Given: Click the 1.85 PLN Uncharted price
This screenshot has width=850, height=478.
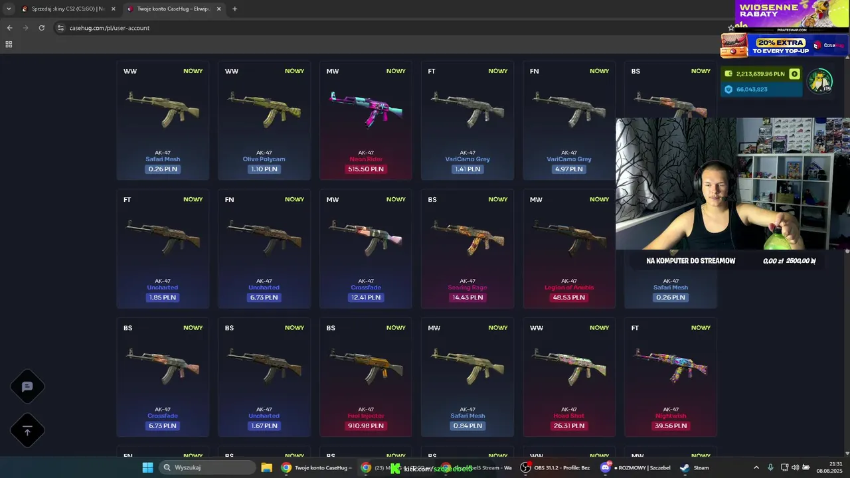Looking at the screenshot, I should pyautogui.click(x=163, y=297).
